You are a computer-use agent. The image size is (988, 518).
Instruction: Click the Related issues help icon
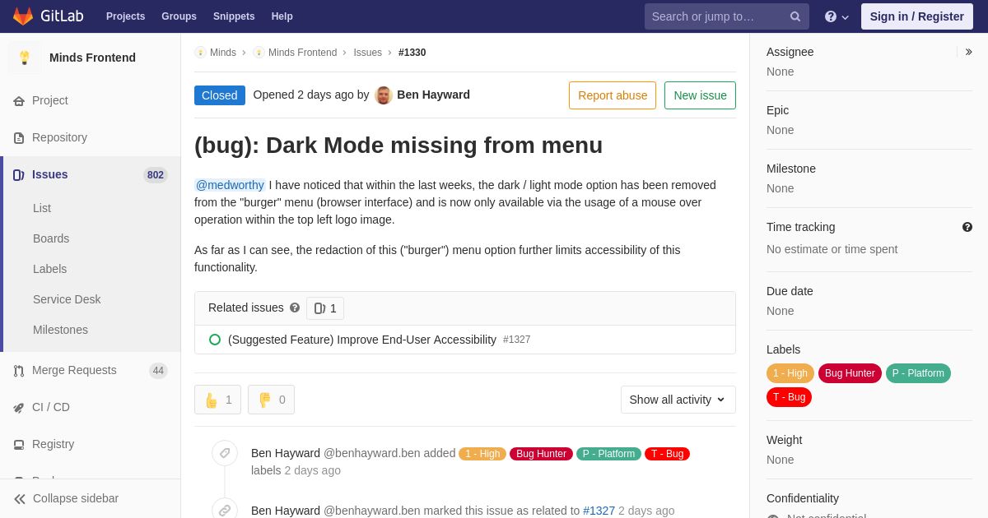[x=295, y=308]
